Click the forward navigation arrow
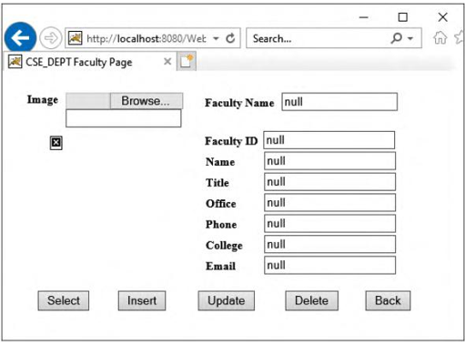 (51, 38)
